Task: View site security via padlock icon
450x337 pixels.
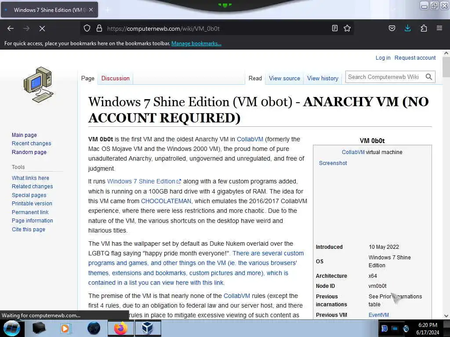Action: tap(99, 29)
